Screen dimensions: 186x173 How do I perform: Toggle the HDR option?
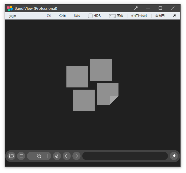94,16
